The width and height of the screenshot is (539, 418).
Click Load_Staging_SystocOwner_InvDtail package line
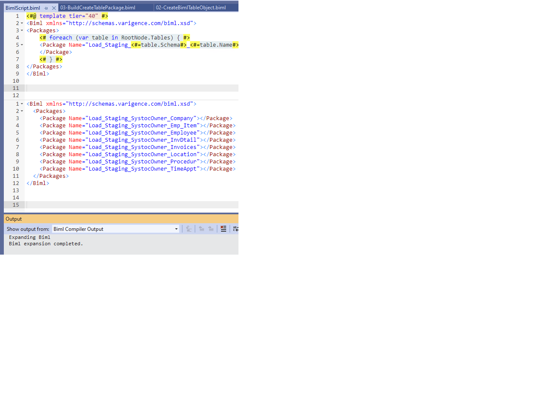138,140
